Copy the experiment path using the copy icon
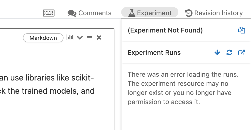251x130 pixels. [x=241, y=30]
